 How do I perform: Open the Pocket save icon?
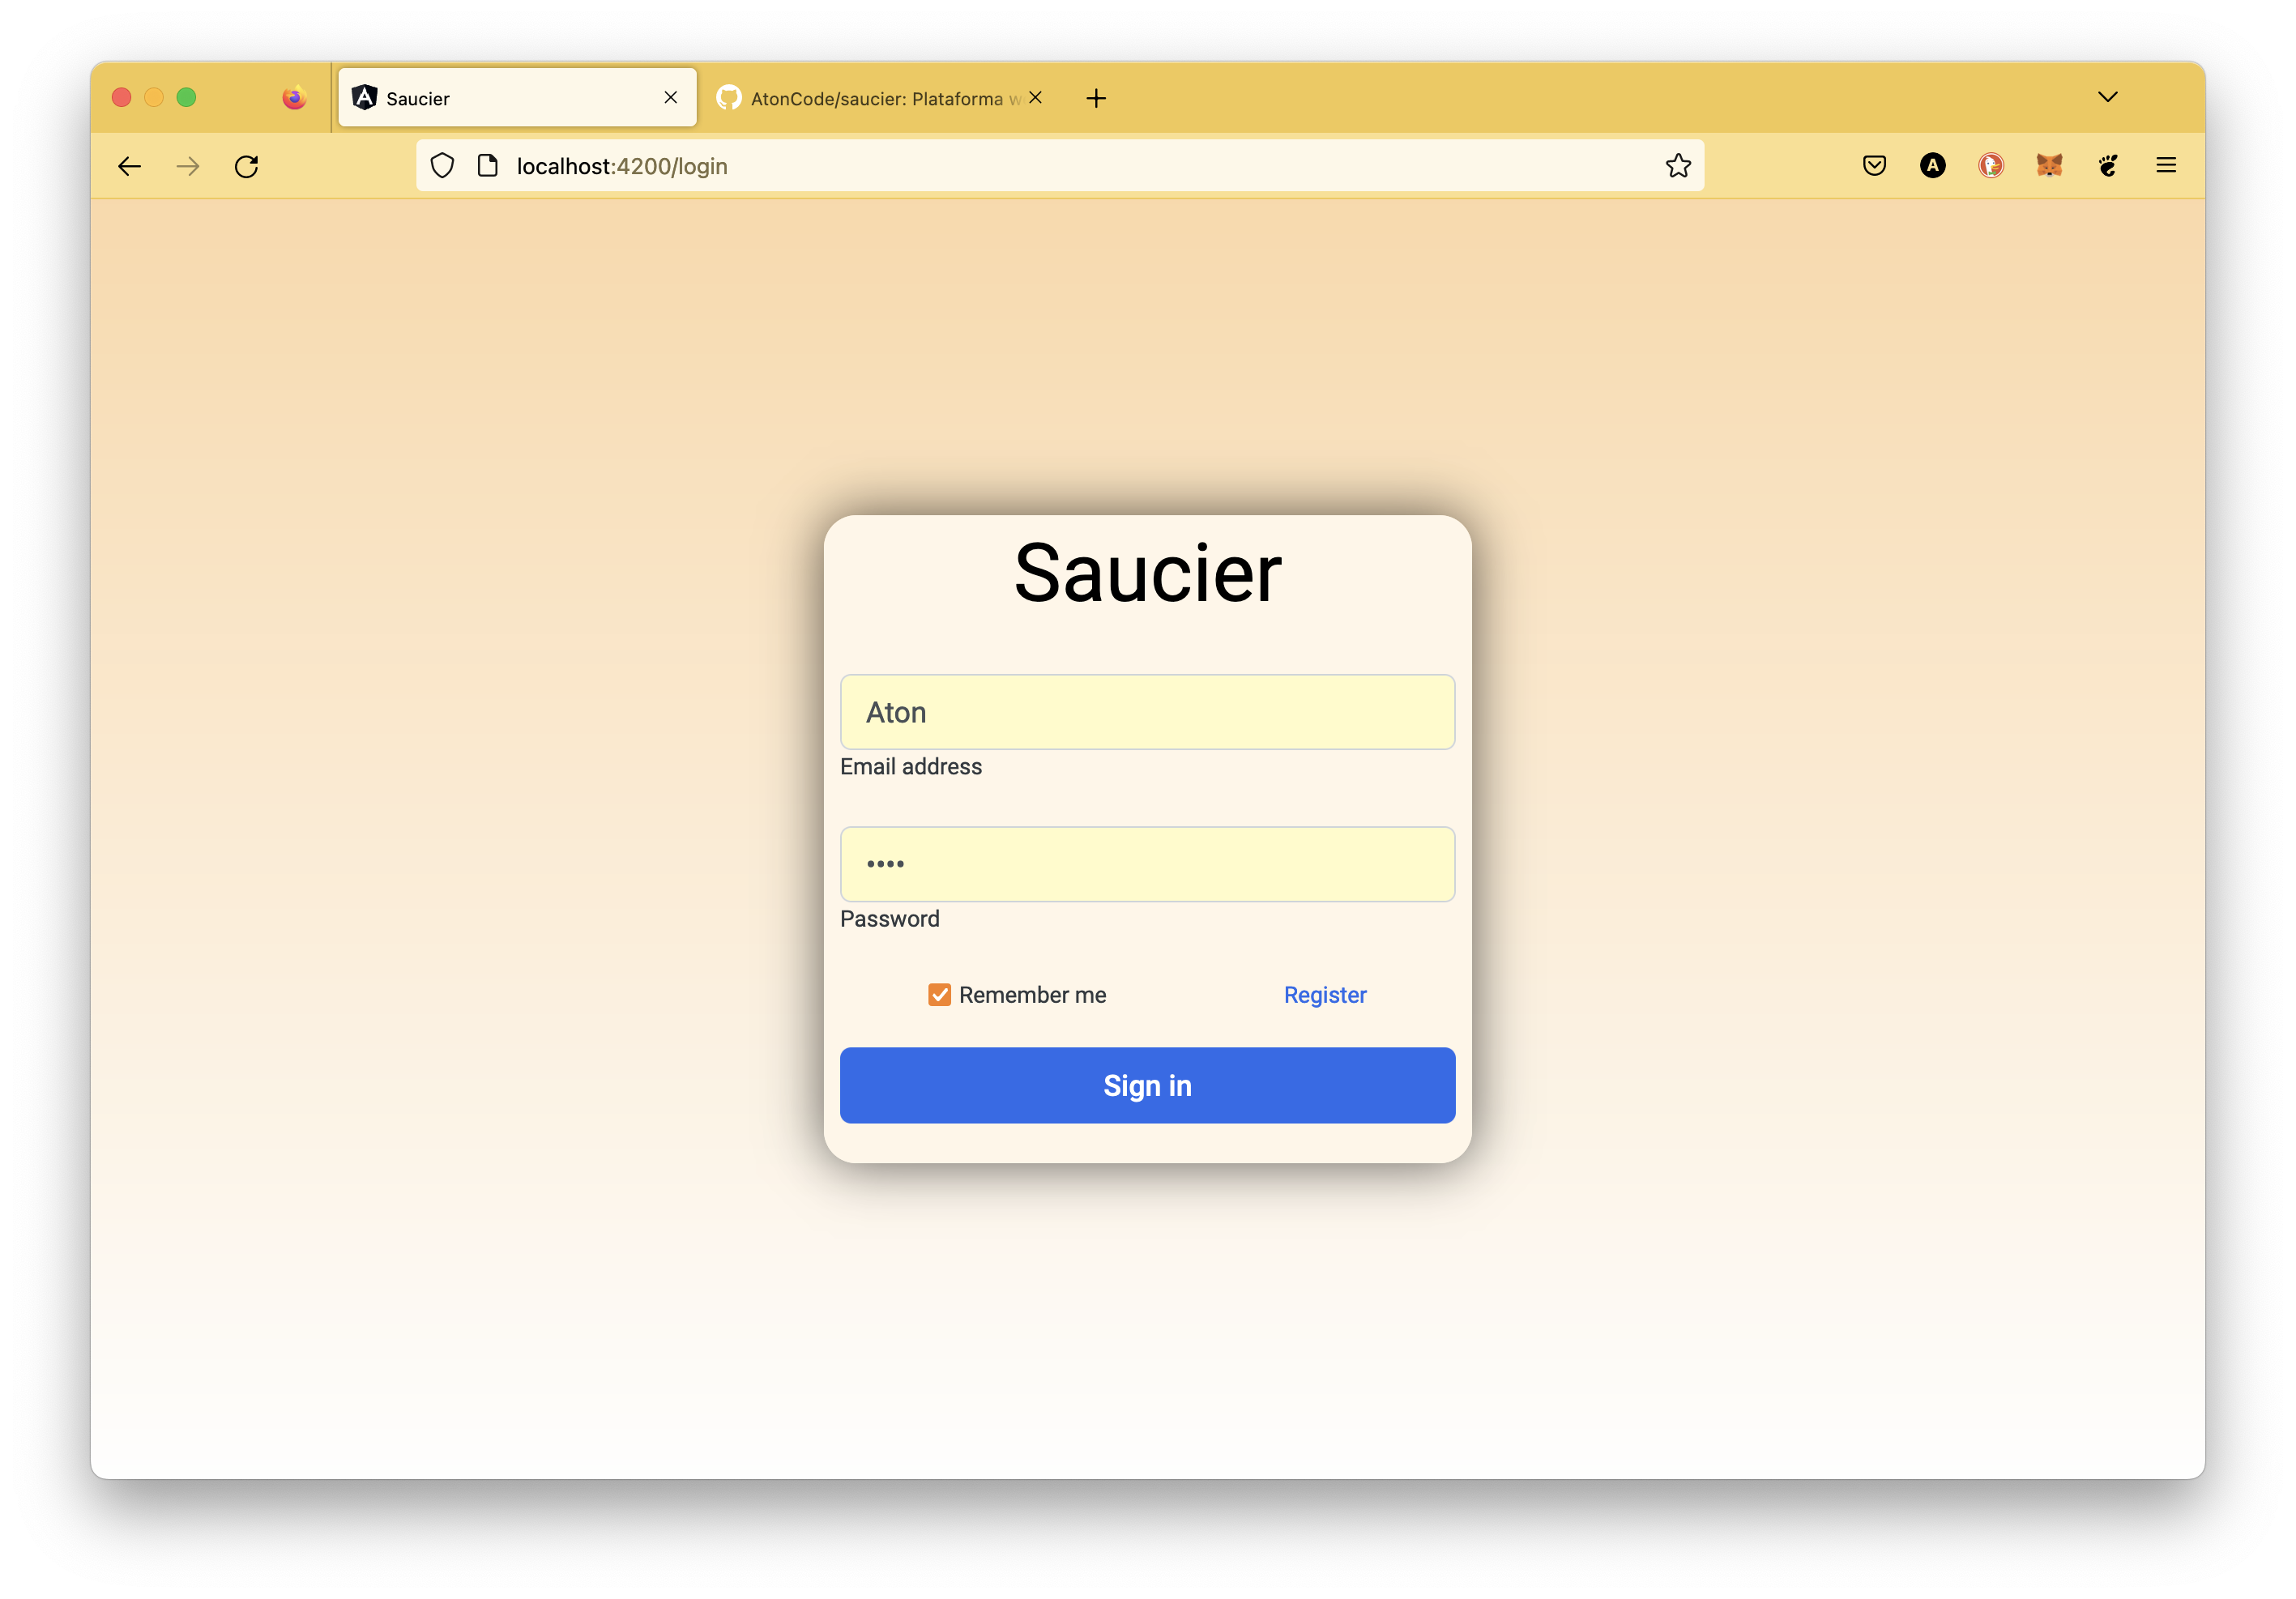pyautogui.click(x=1874, y=166)
